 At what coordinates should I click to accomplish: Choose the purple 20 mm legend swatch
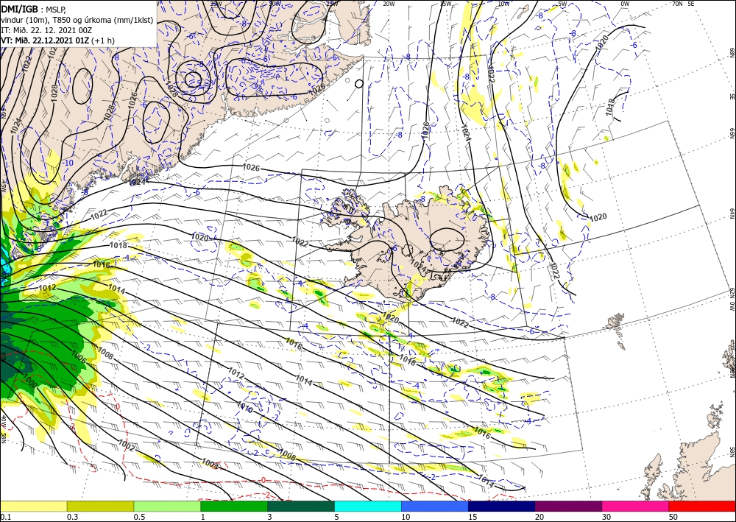coord(568,506)
